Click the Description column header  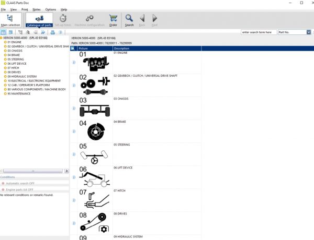coord(157,49)
